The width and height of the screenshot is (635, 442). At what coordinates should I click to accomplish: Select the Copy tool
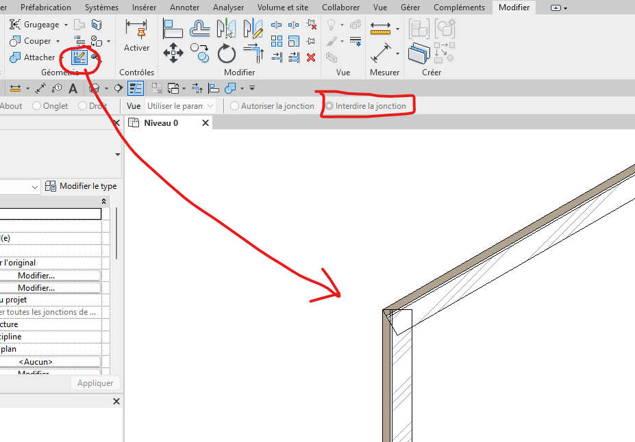(x=199, y=53)
